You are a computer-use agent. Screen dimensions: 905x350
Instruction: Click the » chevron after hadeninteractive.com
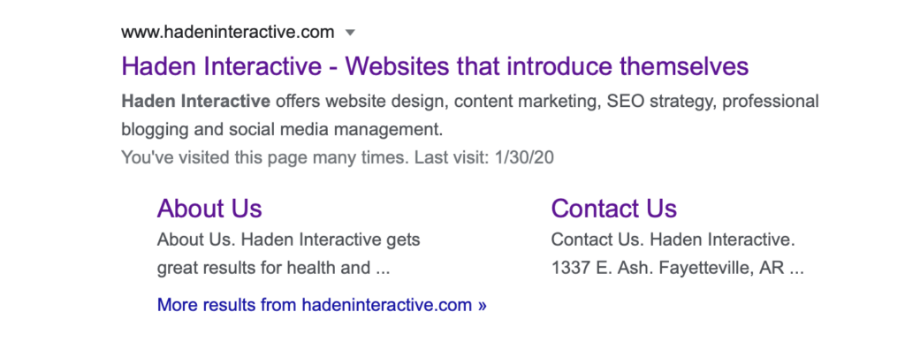click(x=482, y=306)
